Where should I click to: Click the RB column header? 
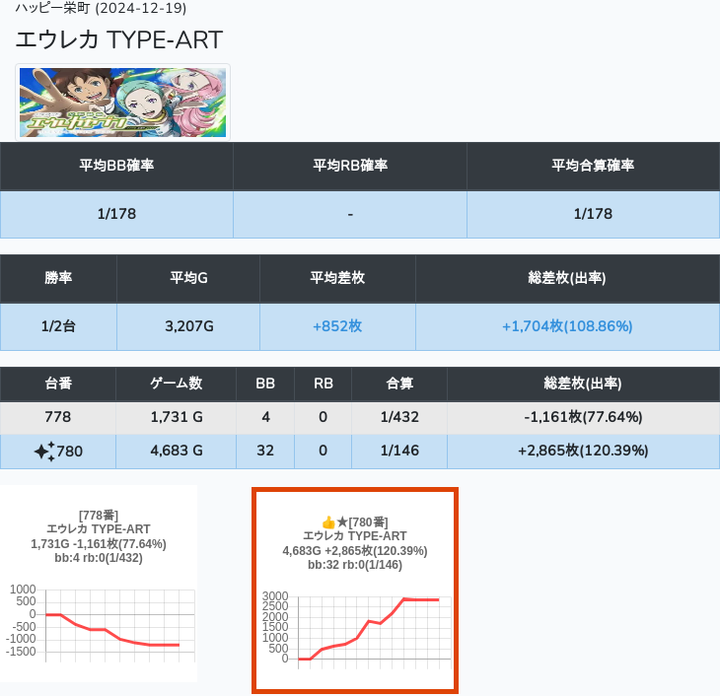(x=323, y=383)
